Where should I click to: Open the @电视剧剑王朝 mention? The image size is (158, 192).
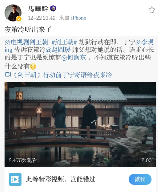(x=26, y=42)
